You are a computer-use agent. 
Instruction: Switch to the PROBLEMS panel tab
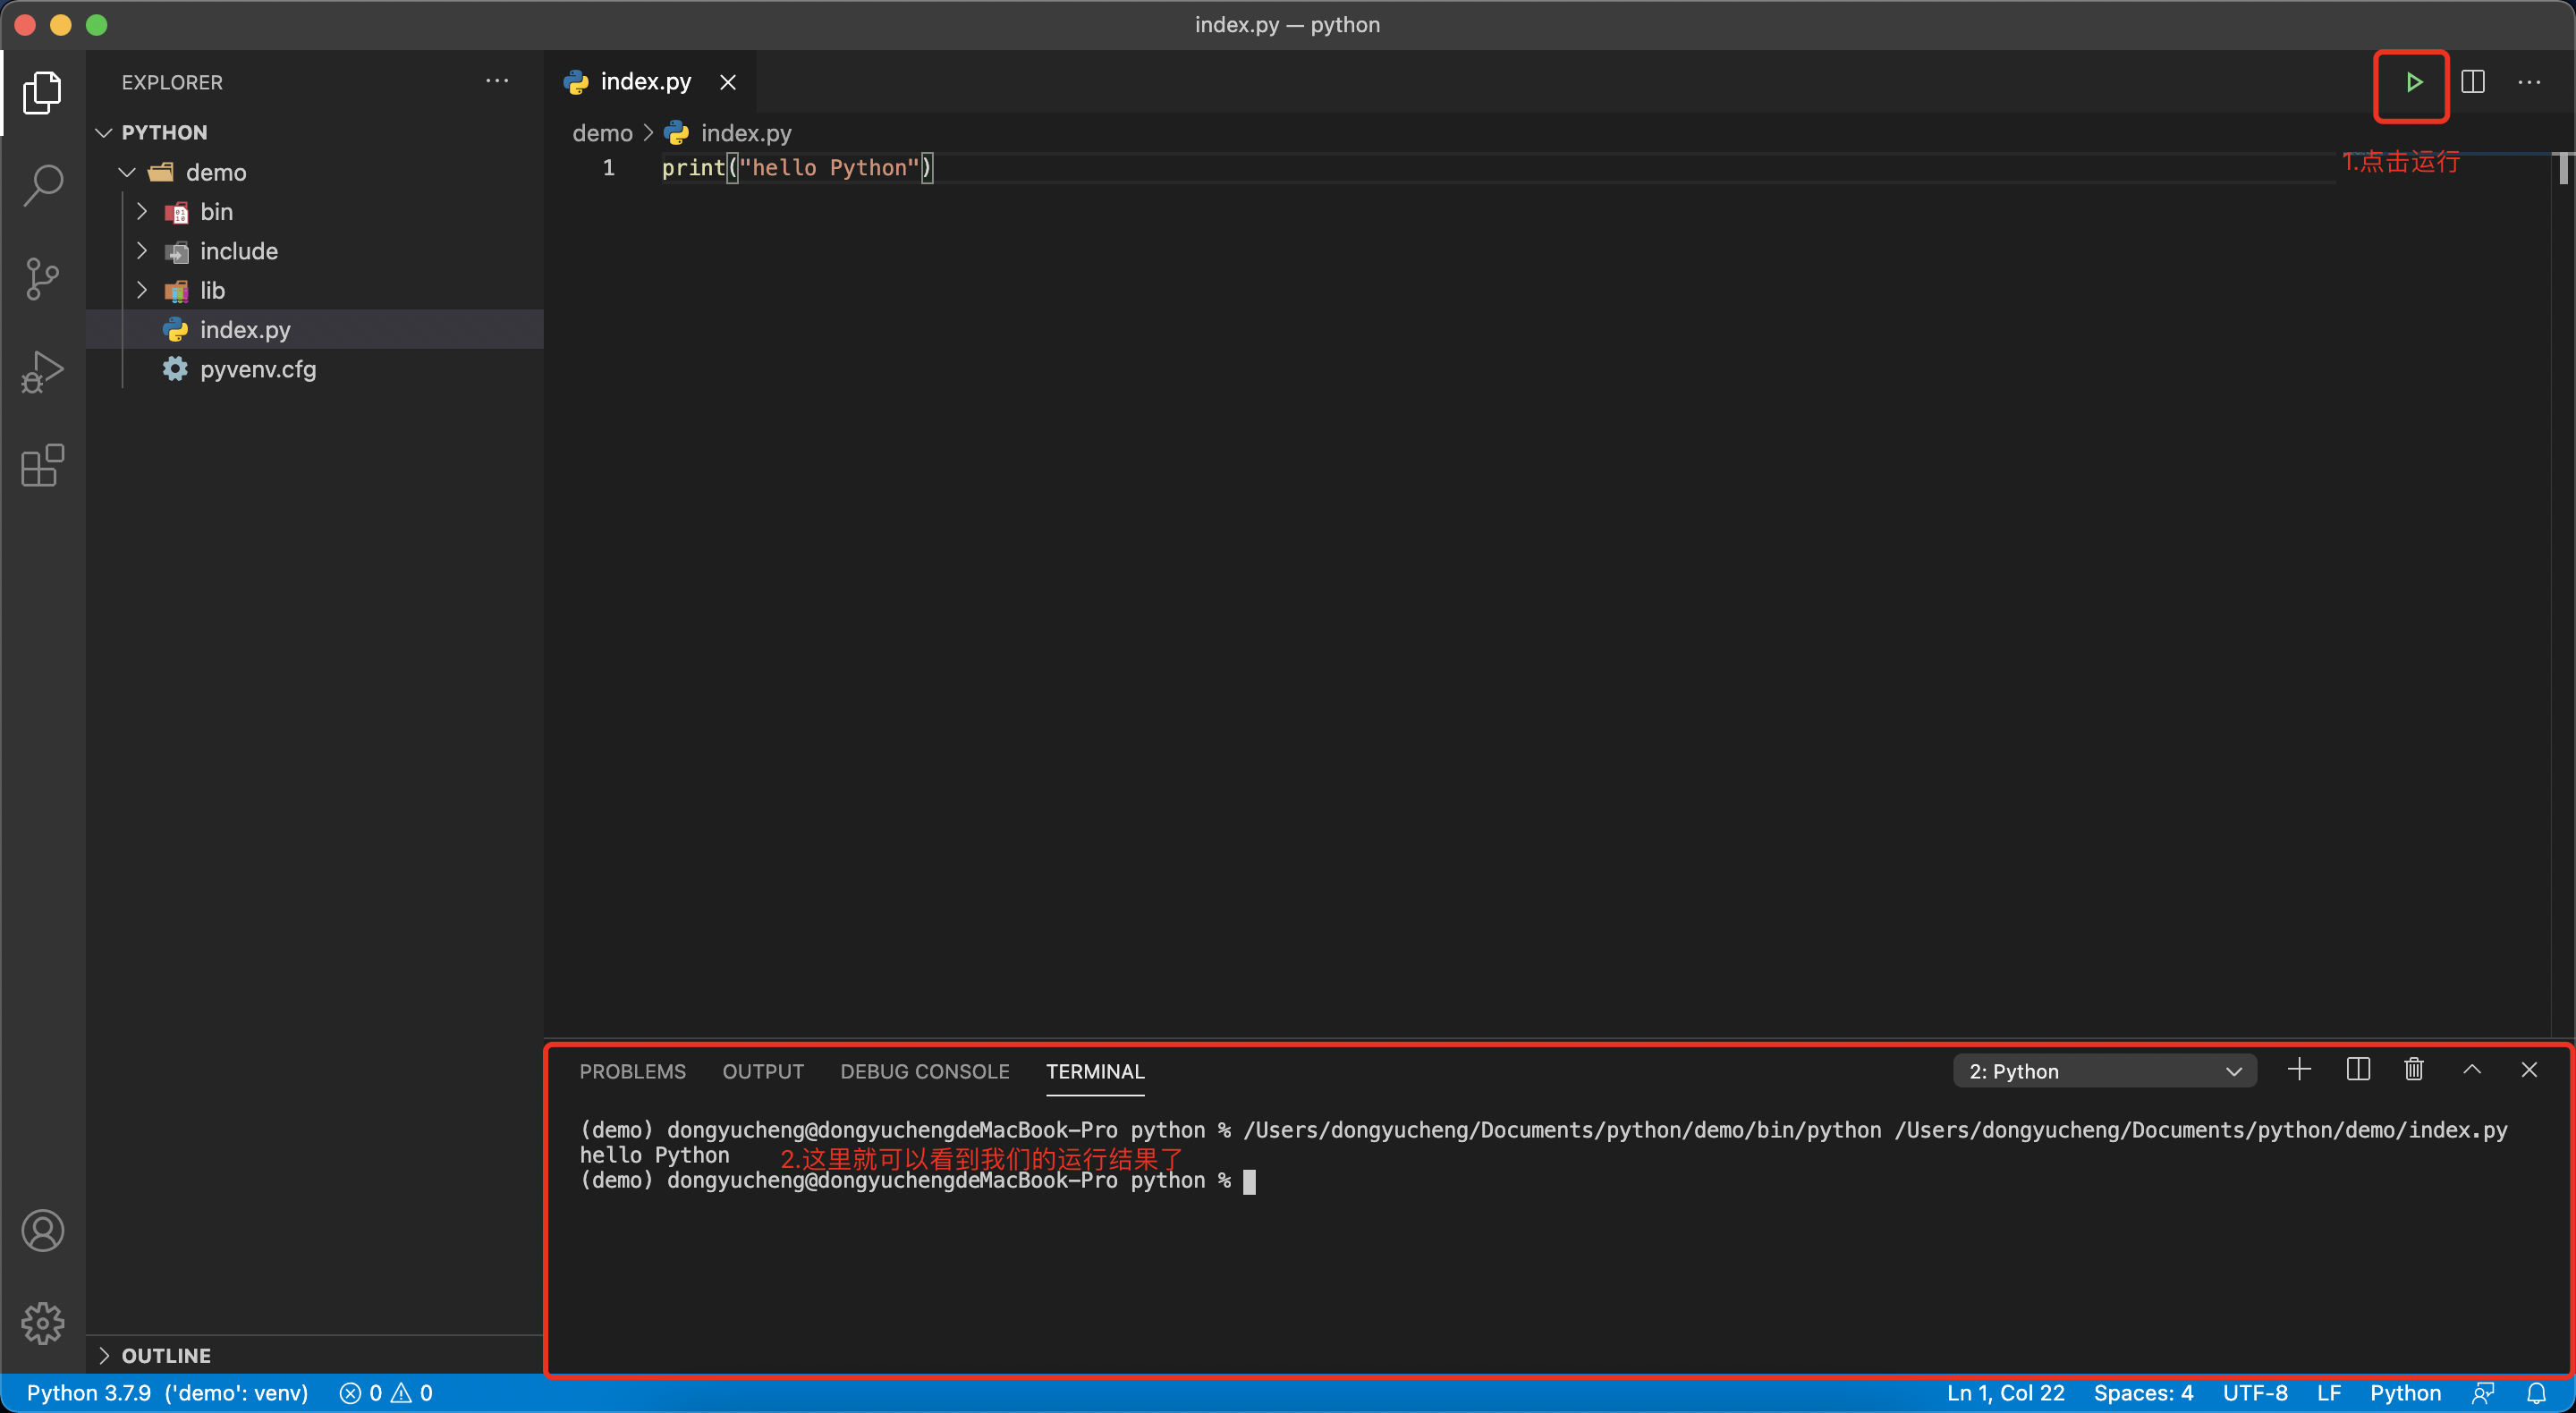(x=633, y=1071)
